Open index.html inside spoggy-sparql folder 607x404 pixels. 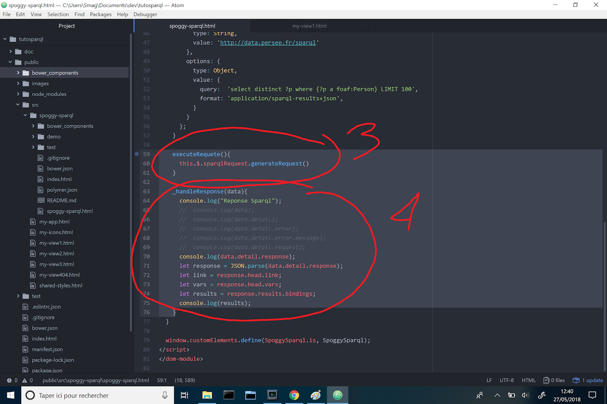point(59,179)
